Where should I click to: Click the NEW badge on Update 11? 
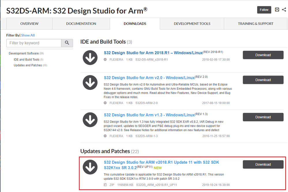tap(158, 168)
